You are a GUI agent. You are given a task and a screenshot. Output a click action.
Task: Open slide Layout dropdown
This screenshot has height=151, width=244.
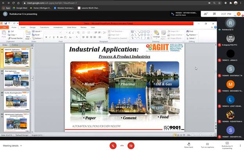[37, 31]
